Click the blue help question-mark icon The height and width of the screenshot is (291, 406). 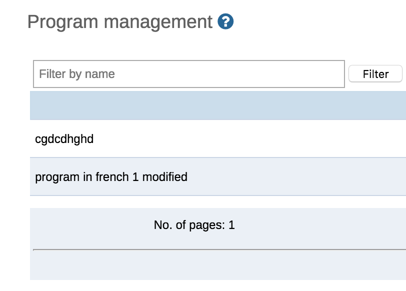pyautogui.click(x=226, y=21)
